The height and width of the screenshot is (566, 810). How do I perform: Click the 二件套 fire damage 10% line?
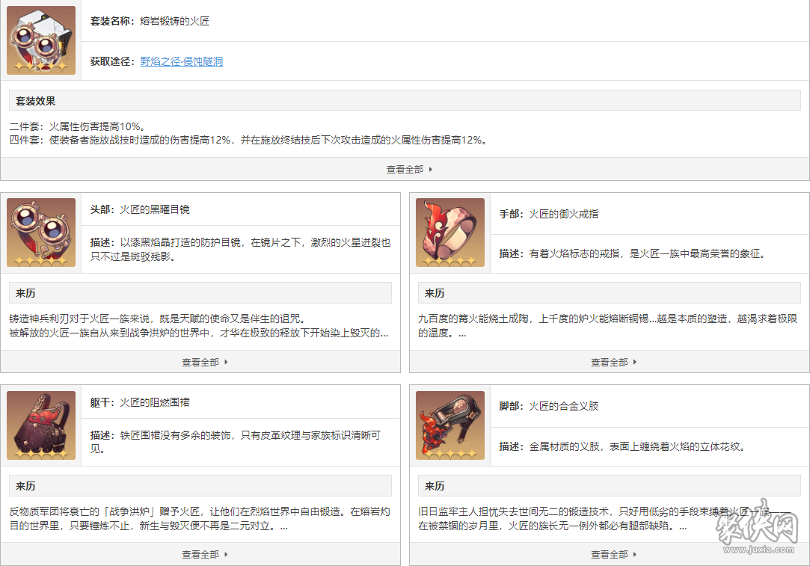click(78, 126)
